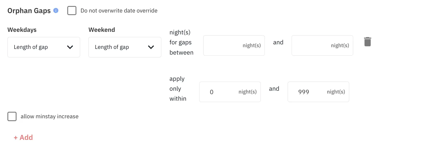Click the apply-within field showing 999
Screen dimensions: 435x149
pyautogui.click(x=308, y=92)
